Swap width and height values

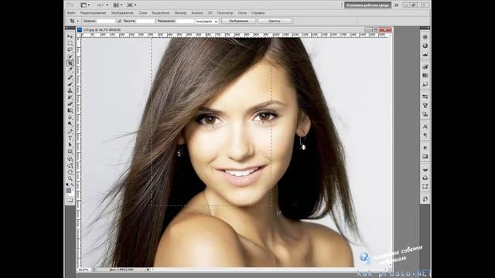tap(119, 21)
